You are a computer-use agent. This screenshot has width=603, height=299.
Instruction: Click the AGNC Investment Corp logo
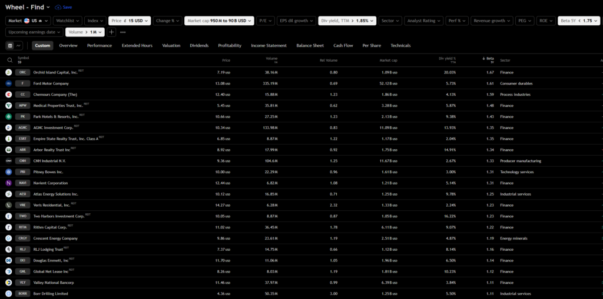pos(8,128)
